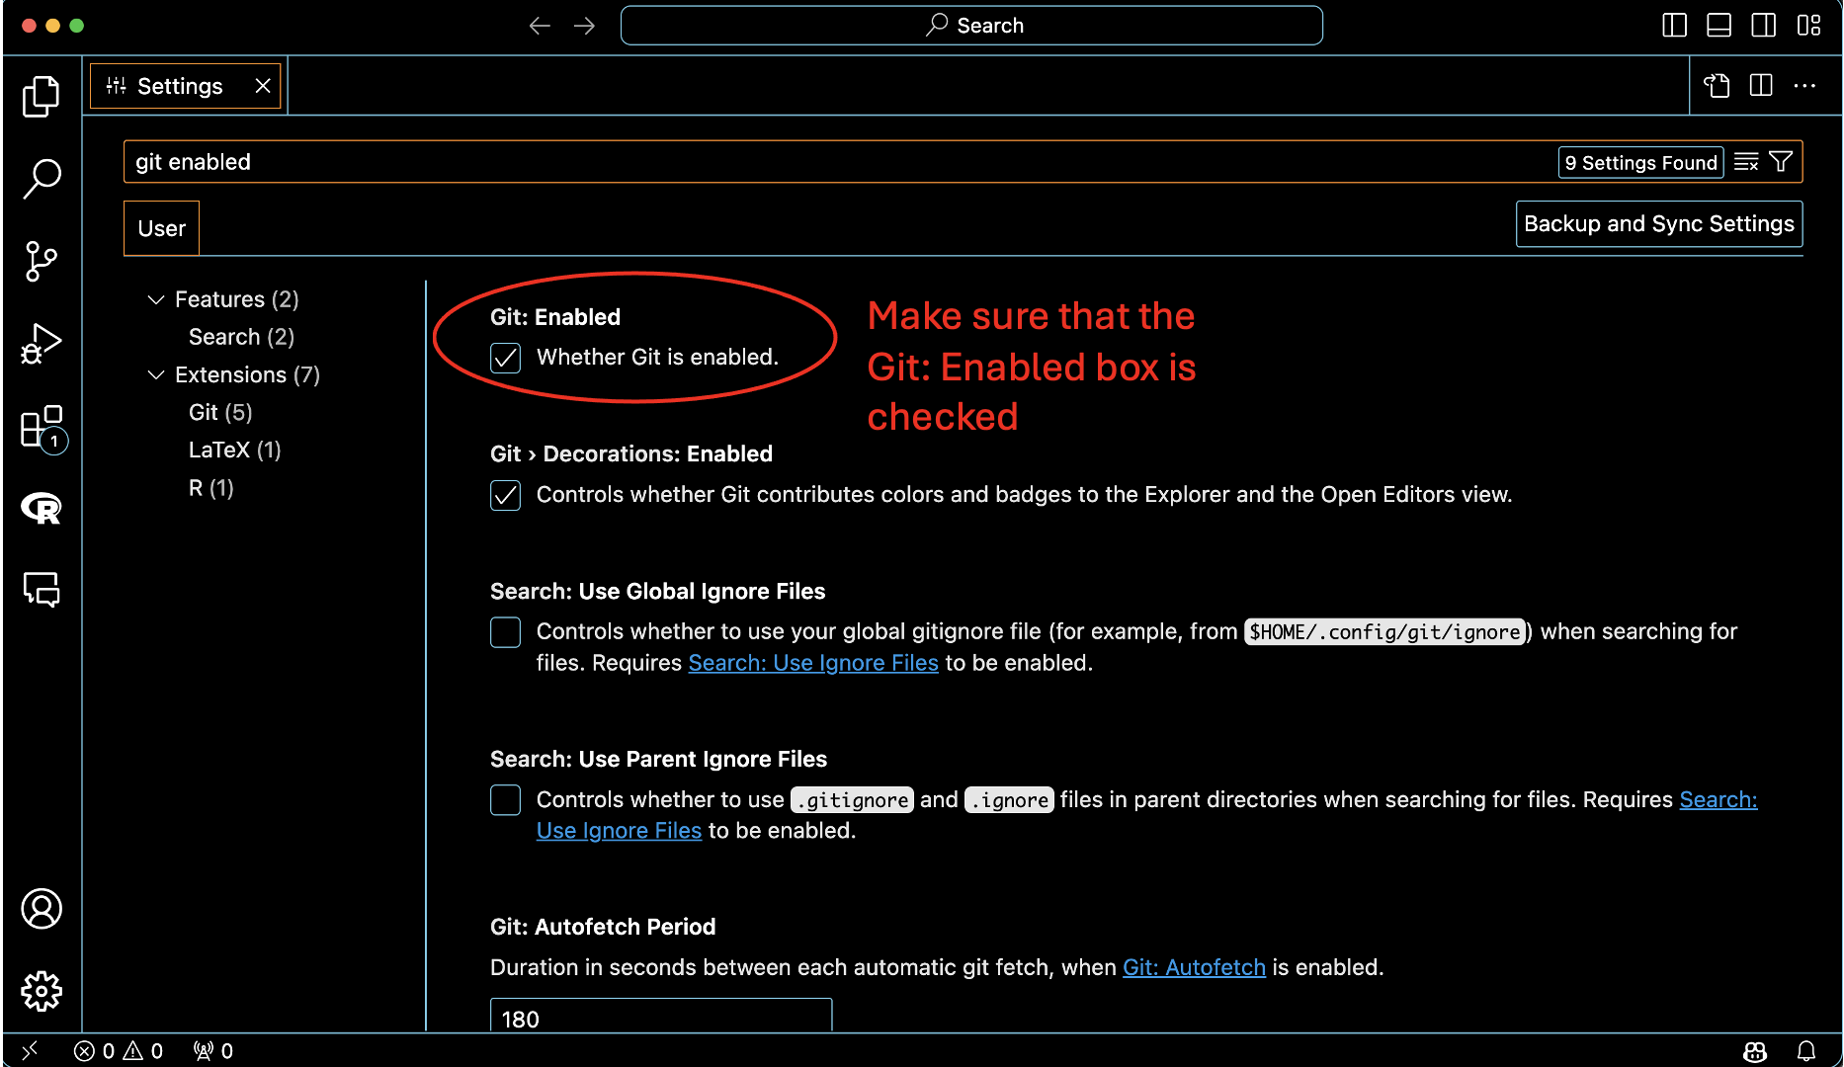
Task: Open Copilot status bar icon
Action: pyautogui.click(x=1755, y=1051)
